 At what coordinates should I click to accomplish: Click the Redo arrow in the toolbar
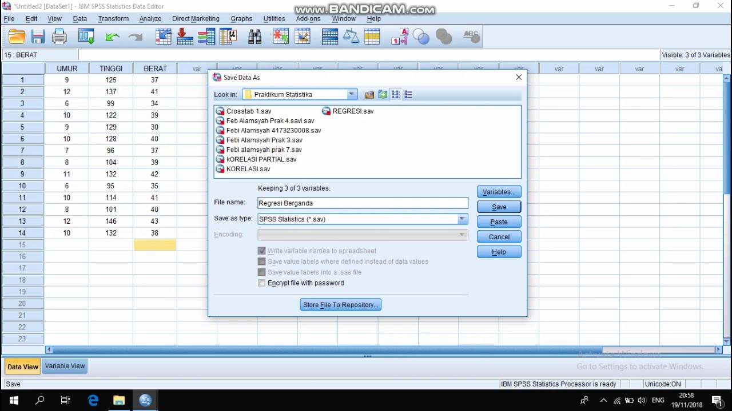coord(136,37)
